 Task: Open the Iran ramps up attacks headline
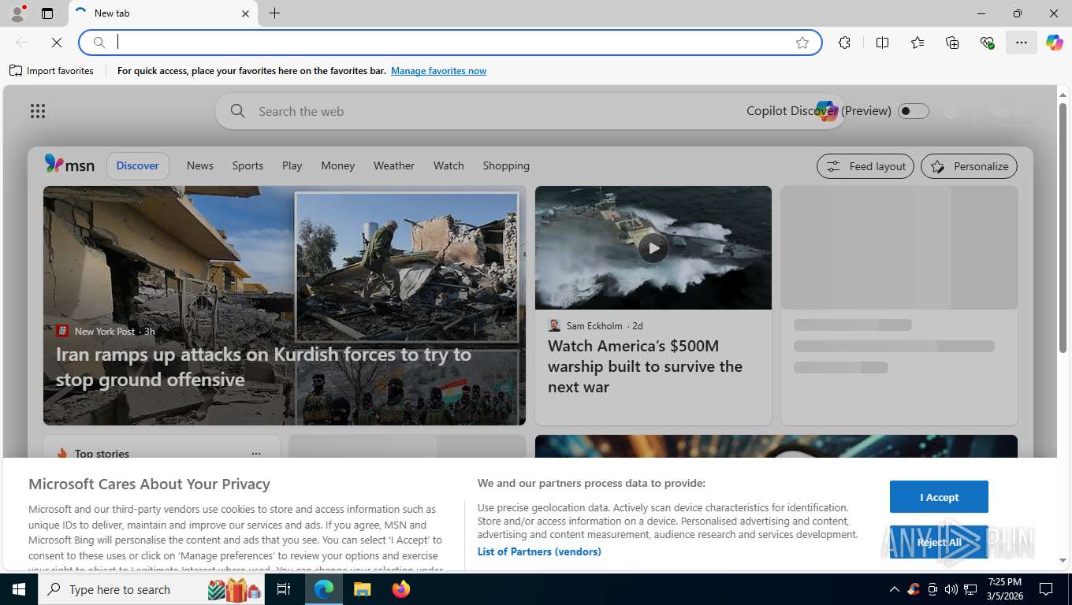(x=263, y=367)
